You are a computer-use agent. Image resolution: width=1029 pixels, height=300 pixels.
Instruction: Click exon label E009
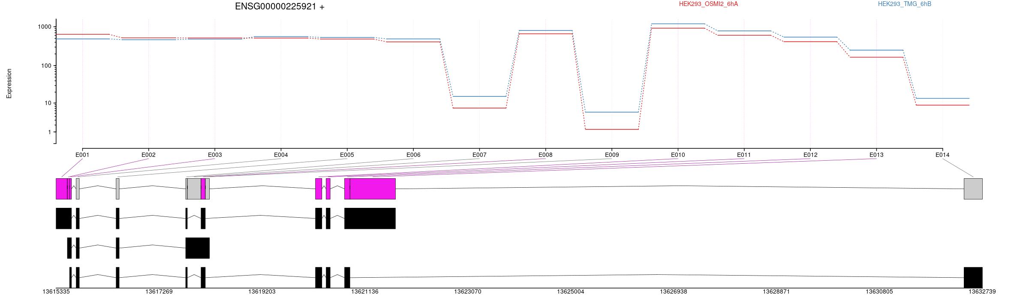612,155
